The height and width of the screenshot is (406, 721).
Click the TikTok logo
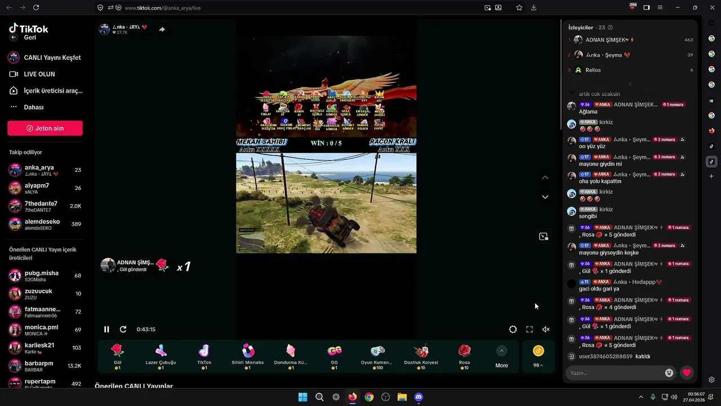coord(29,29)
